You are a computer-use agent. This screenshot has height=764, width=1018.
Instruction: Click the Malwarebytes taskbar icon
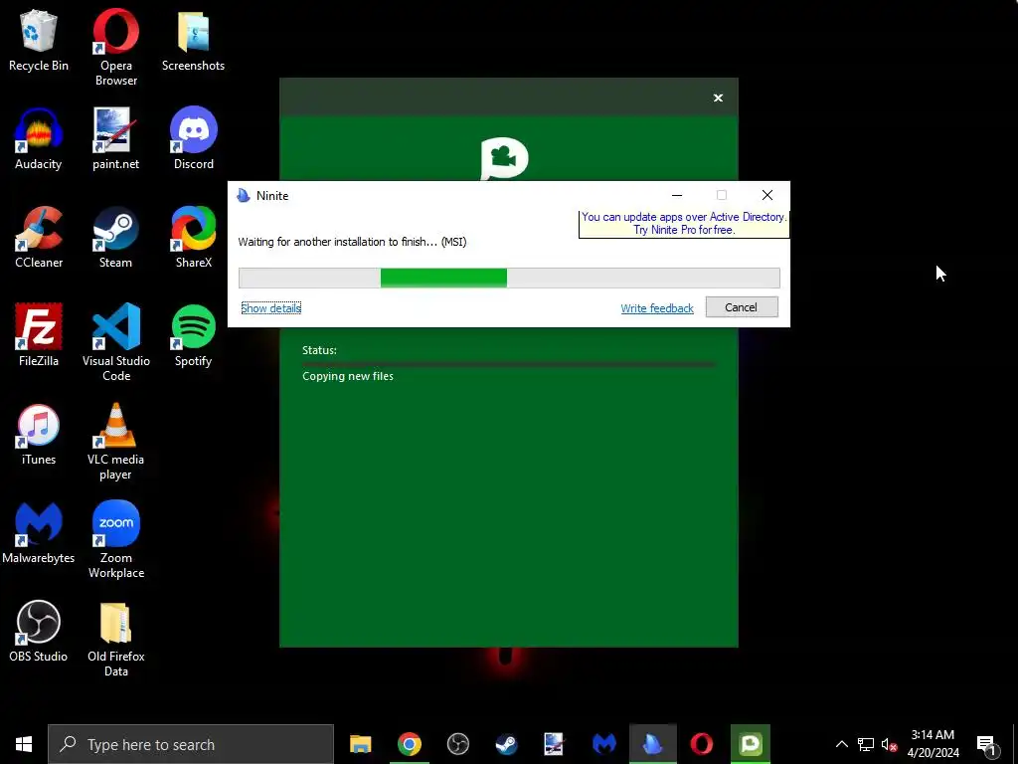pos(603,744)
